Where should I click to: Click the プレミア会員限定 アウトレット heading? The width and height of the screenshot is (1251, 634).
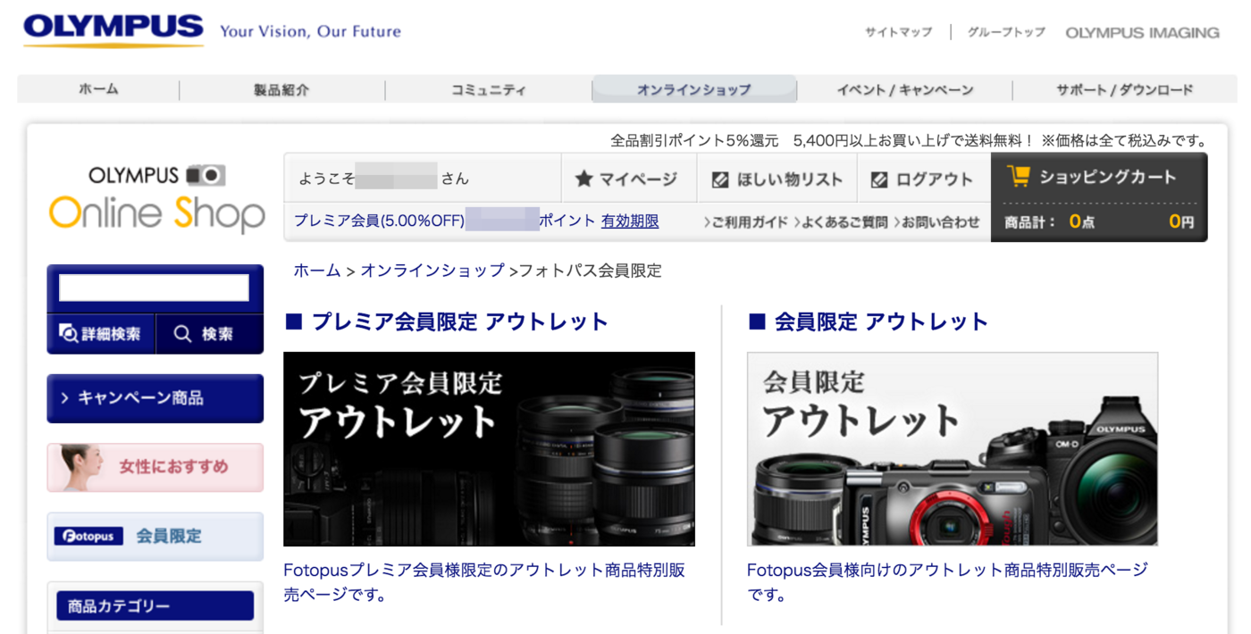447,321
